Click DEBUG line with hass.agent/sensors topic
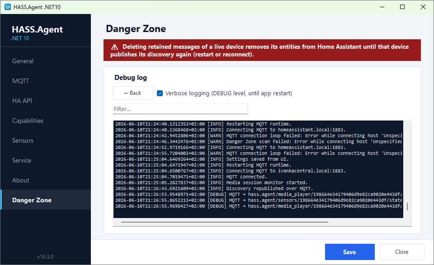Viewport: 434px width, 265px height. 259,200
